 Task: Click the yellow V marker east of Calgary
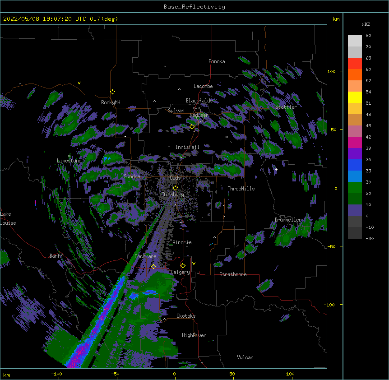pyautogui.click(x=194, y=264)
